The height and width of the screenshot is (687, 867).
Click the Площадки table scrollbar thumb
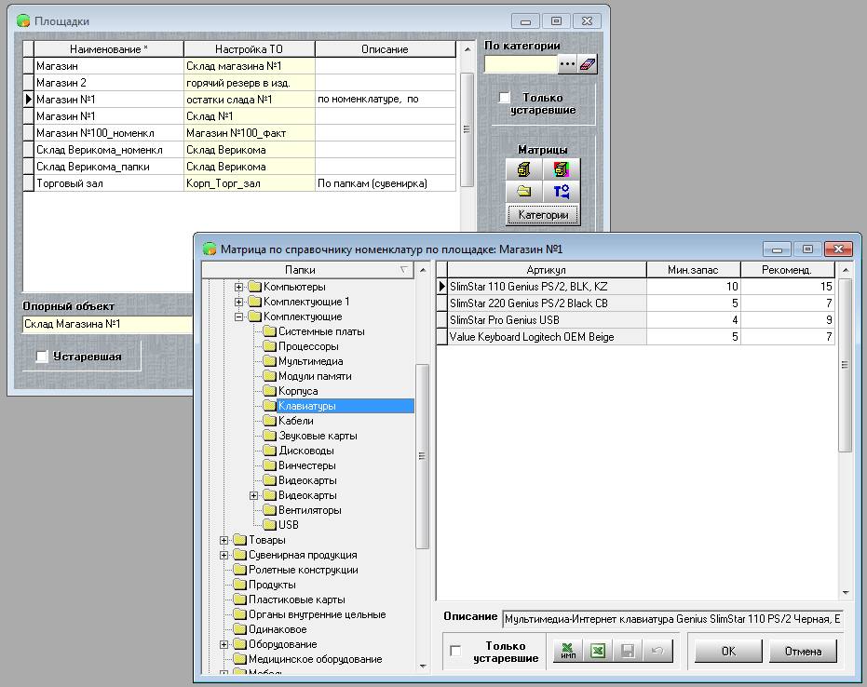[467, 129]
